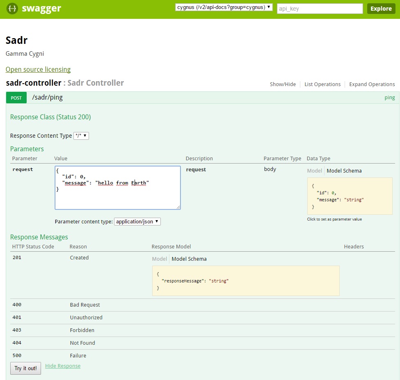
Task: Click the 201 status code cell
Action: (x=17, y=257)
